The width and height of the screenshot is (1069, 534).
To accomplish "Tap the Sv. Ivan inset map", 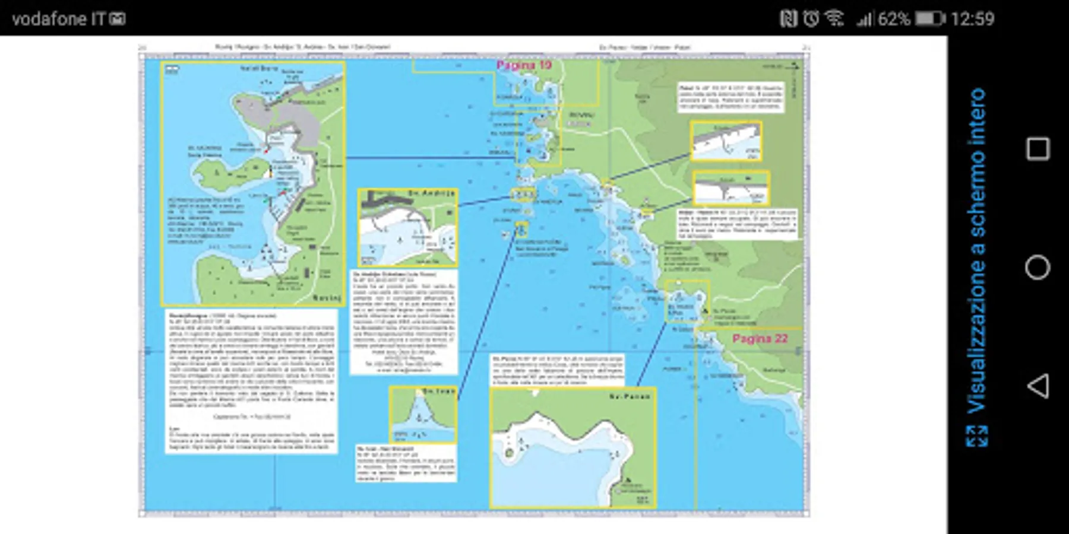I will (423, 415).
